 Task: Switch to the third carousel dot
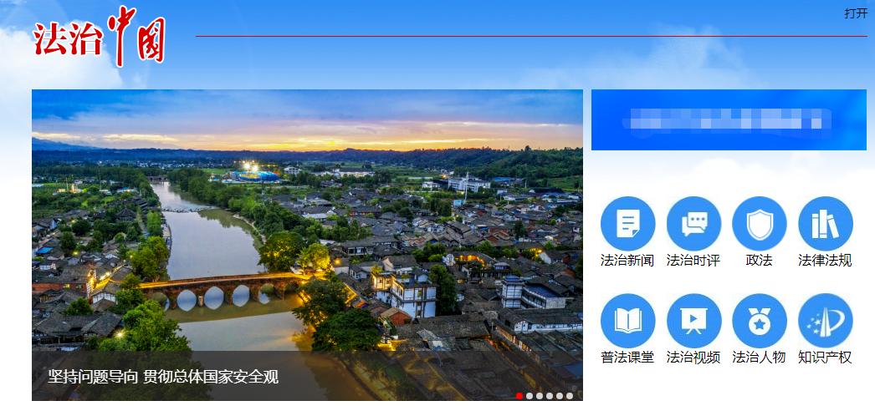(540, 396)
